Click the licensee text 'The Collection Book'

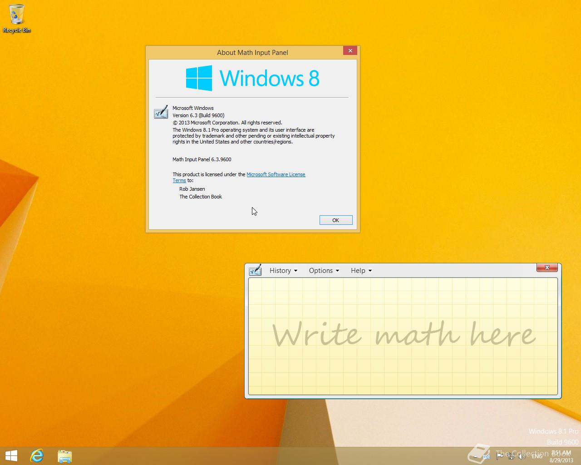pos(201,197)
